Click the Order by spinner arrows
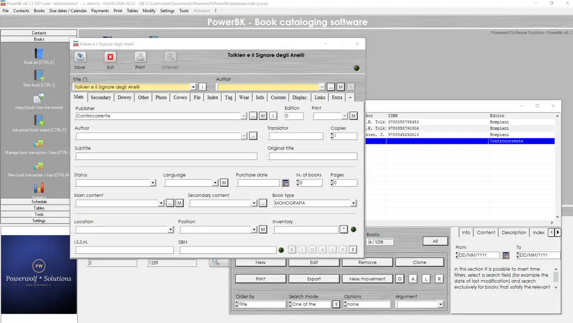Image resolution: width=573 pixels, height=323 pixels. point(237,305)
